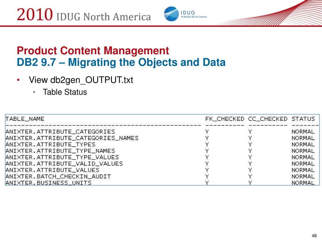Click the FK_CHECKED column header
This screenshot has height=242, width=322.
225,119
